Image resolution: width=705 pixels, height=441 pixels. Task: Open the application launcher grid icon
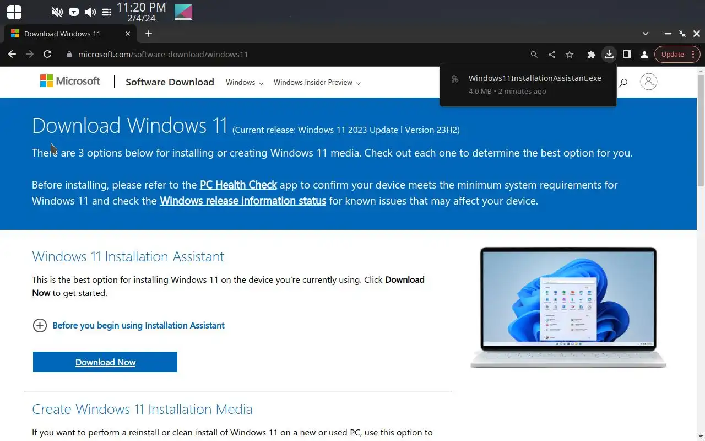(x=14, y=12)
